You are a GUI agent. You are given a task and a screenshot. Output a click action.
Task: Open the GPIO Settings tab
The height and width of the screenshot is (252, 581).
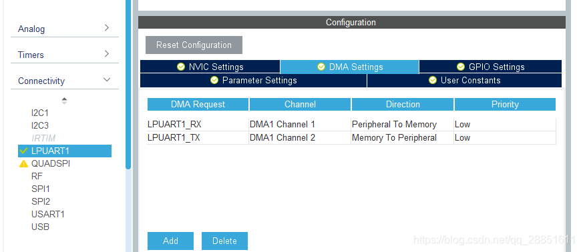coord(491,67)
